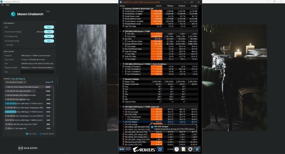
Task: Select the Page File Usage sensor row
Action: click(x=158, y=26)
